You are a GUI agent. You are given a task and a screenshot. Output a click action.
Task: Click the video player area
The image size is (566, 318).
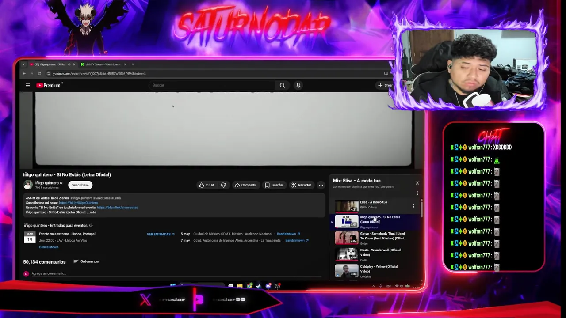pyautogui.click(x=223, y=129)
